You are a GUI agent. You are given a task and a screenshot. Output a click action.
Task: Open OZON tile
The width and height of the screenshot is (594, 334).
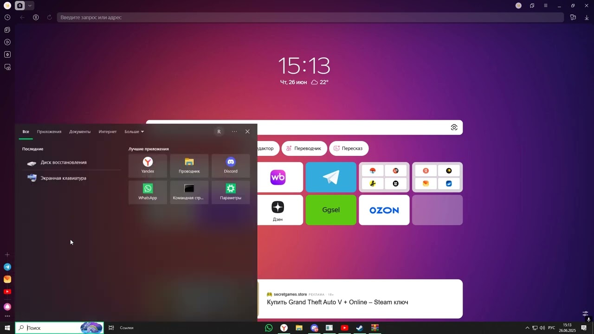[384, 210]
